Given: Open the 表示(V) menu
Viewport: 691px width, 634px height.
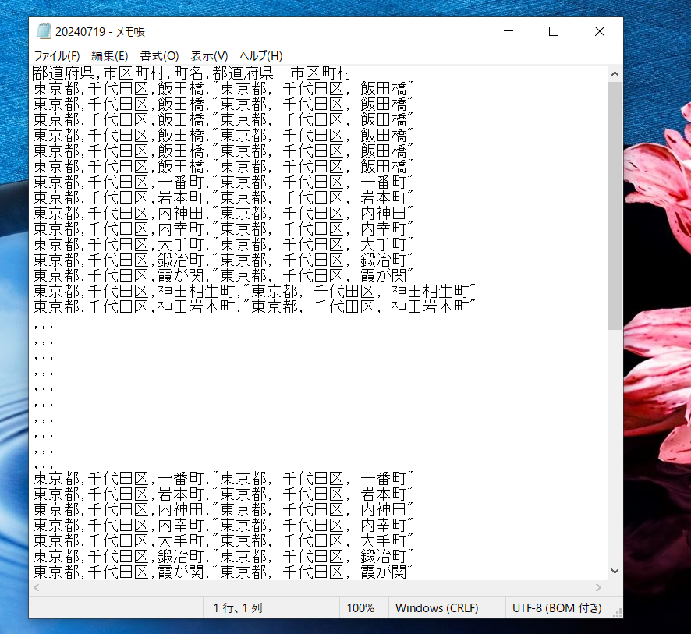Looking at the screenshot, I should point(209,56).
